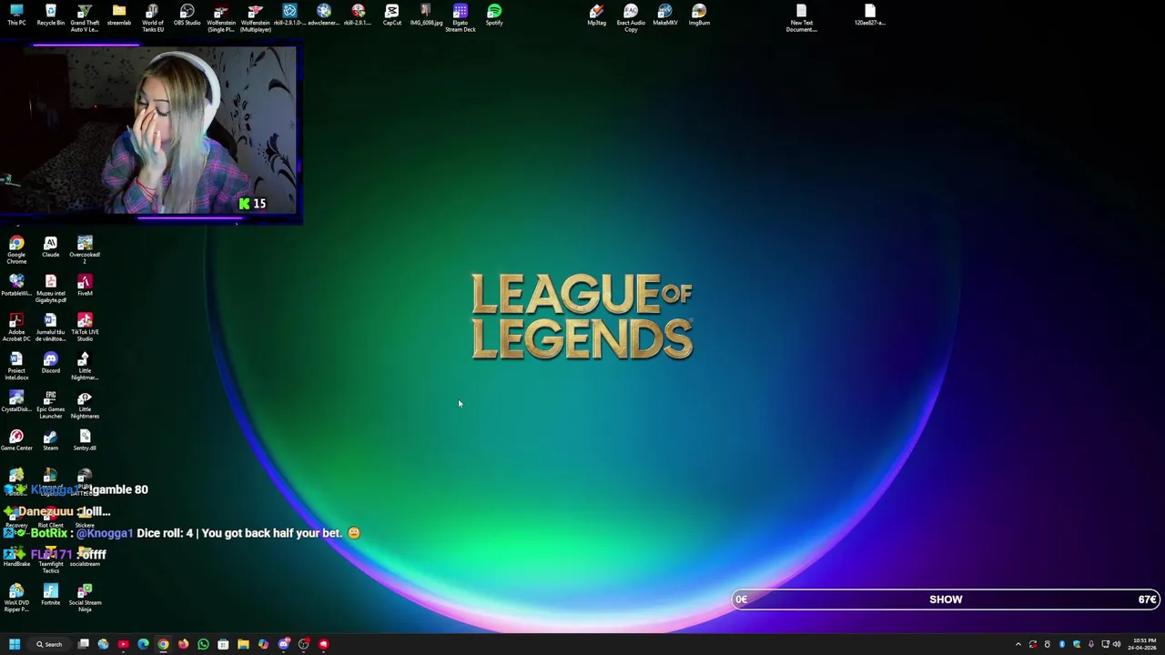Launch World of Tanks EU
The width and height of the screenshot is (1165, 655).
pos(153,17)
